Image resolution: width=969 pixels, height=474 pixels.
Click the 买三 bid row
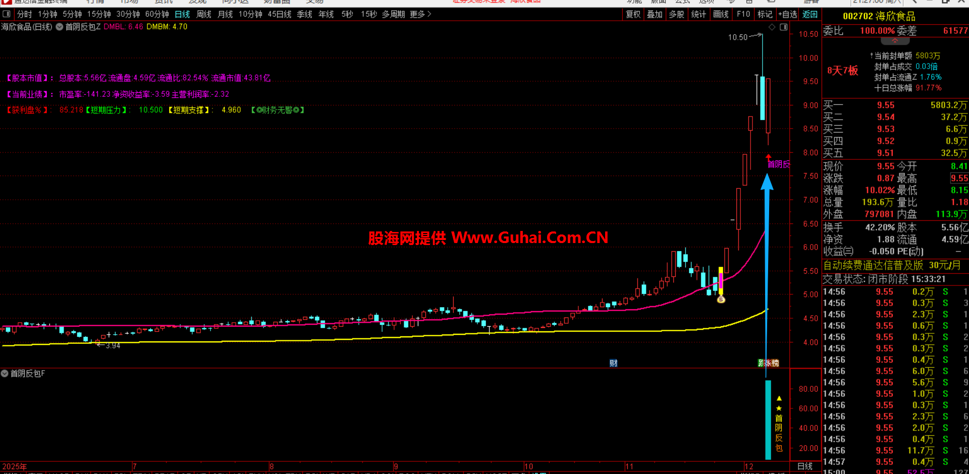click(895, 129)
